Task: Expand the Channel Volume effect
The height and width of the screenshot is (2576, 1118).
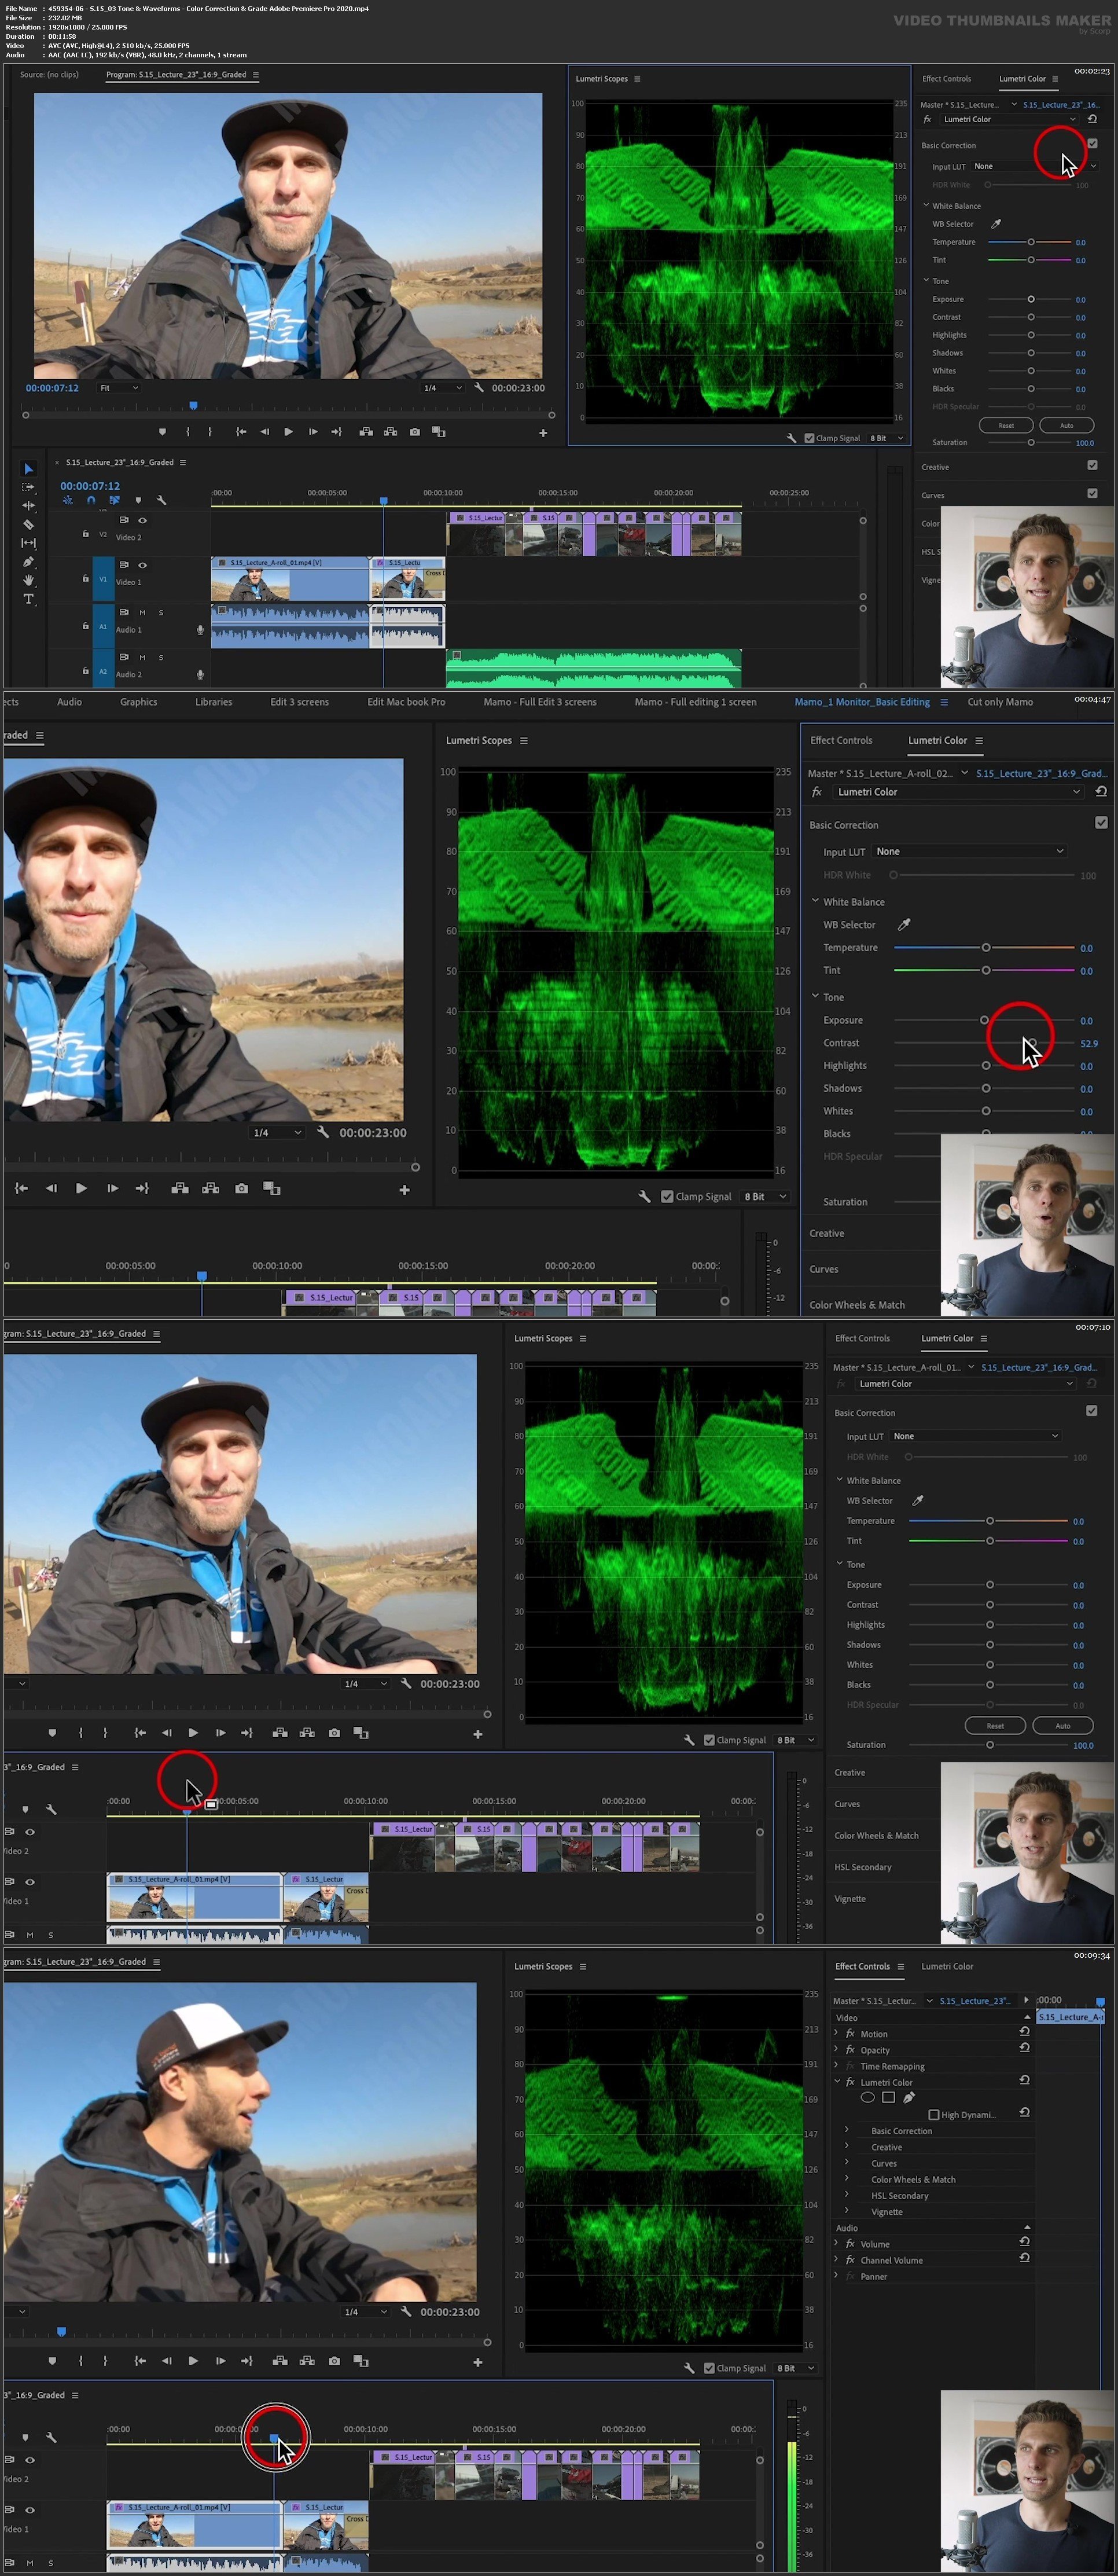Action: point(837,2260)
